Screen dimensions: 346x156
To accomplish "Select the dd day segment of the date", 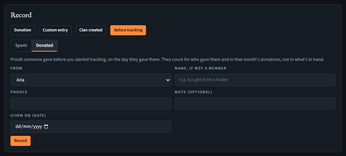I will pos(18,127).
